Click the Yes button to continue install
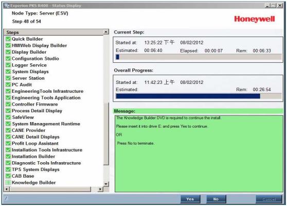This screenshot has width=287, height=206. tap(190, 199)
